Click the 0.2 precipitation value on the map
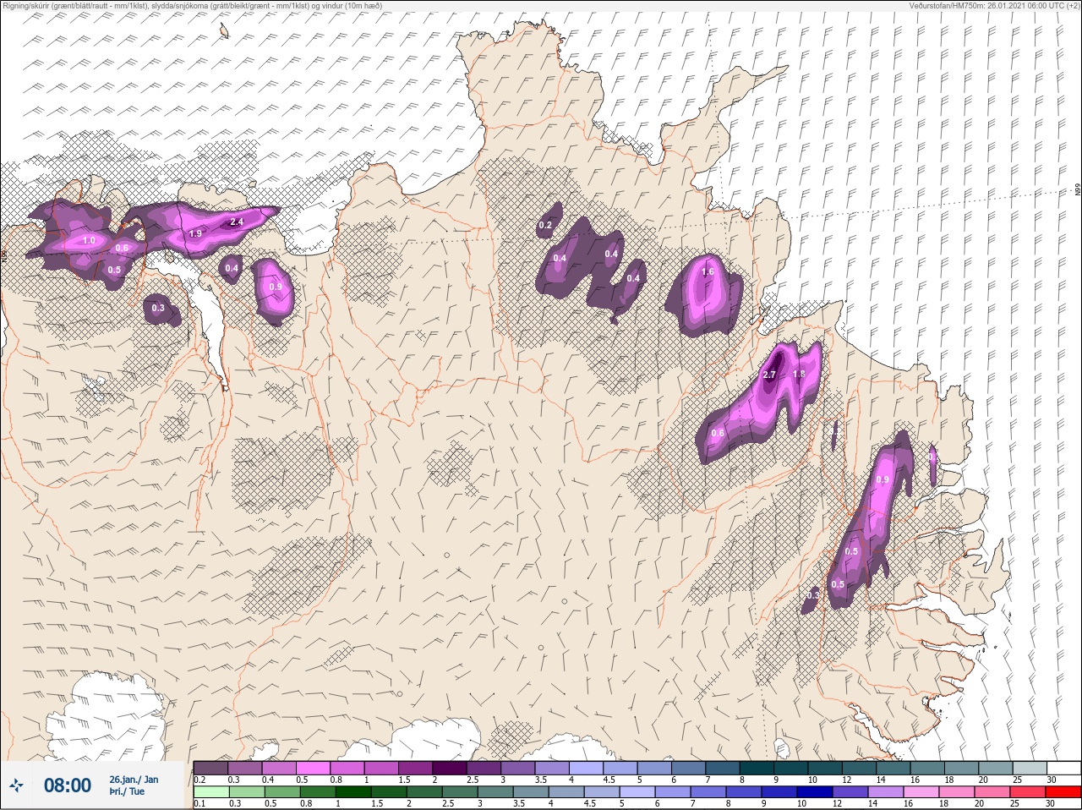 [545, 225]
